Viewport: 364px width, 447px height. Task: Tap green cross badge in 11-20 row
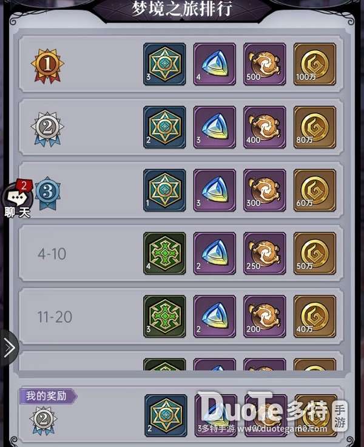[x=164, y=317]
